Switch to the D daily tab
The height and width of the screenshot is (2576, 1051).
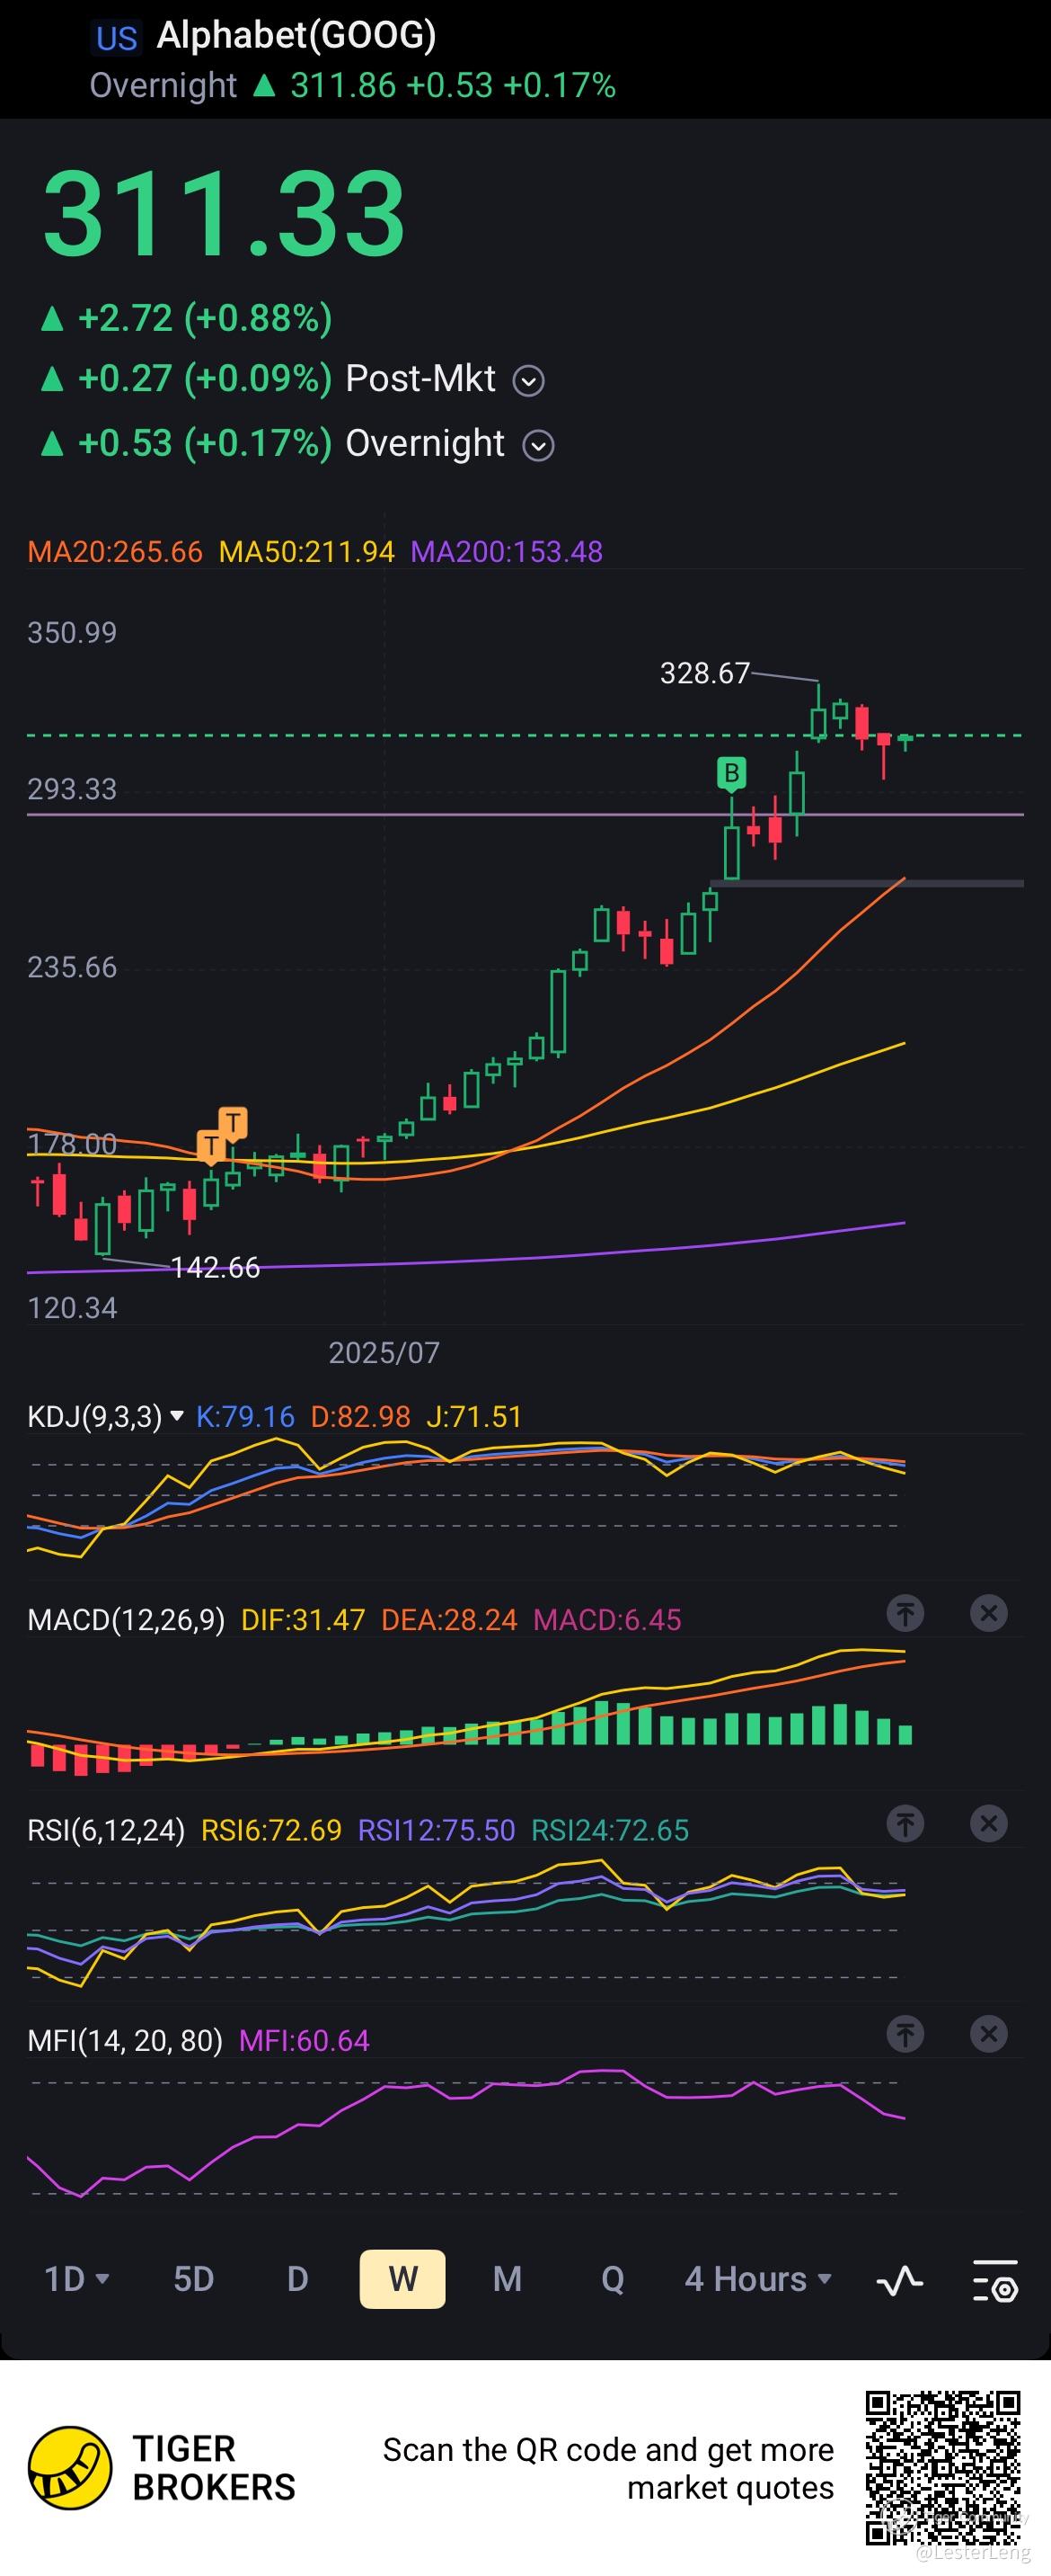point(297,2279)
